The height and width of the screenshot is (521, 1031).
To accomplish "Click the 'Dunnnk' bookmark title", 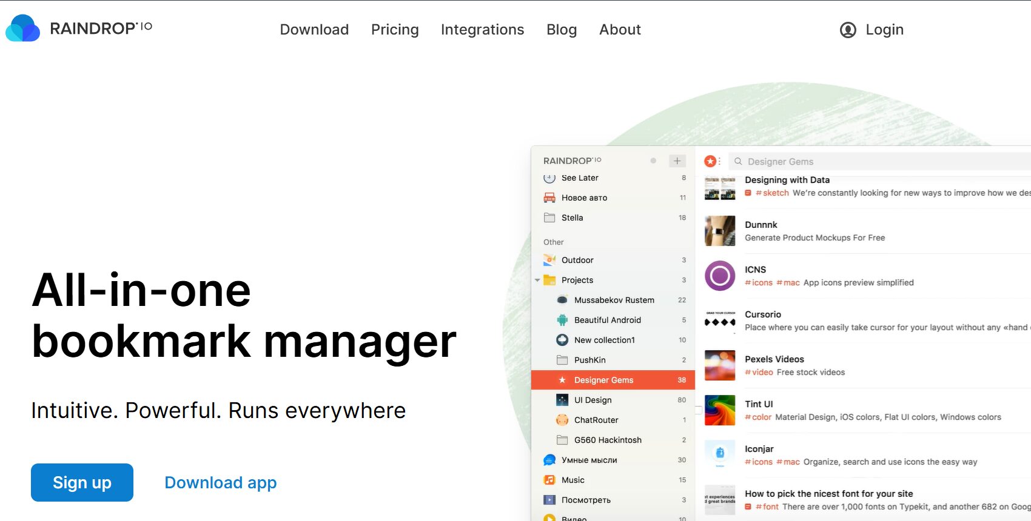I will point(761,224).
